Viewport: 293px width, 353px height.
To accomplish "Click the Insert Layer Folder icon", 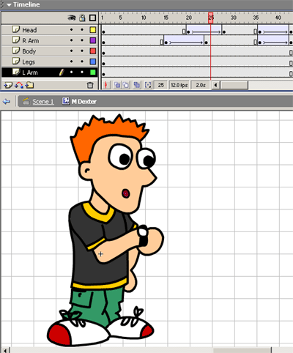I will pyautogui.click(x=29, y=85).
